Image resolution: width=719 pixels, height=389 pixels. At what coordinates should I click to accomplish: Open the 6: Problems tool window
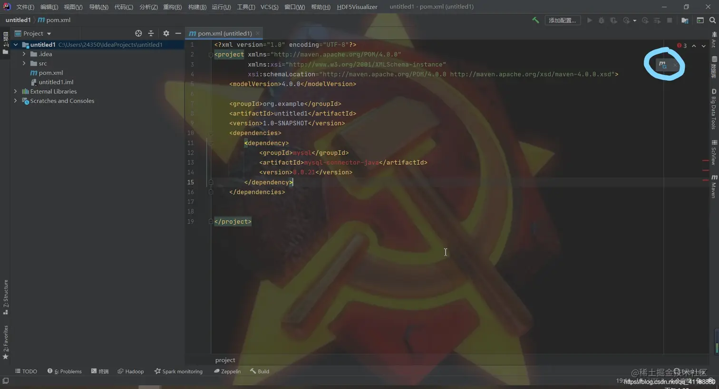(x=64, y=371)
